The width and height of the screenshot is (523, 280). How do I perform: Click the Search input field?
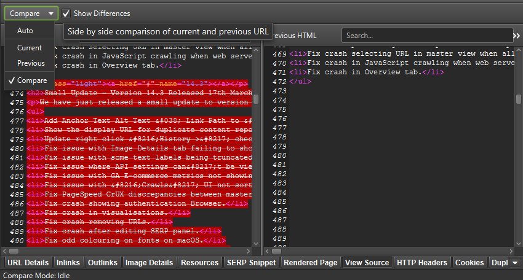point(427,35)
